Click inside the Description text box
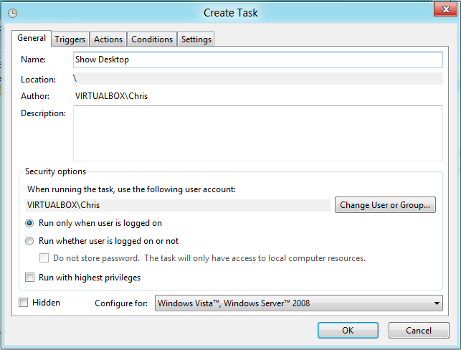Image resolution: width=461 pixels, height=350 pixels. point(258,133)
